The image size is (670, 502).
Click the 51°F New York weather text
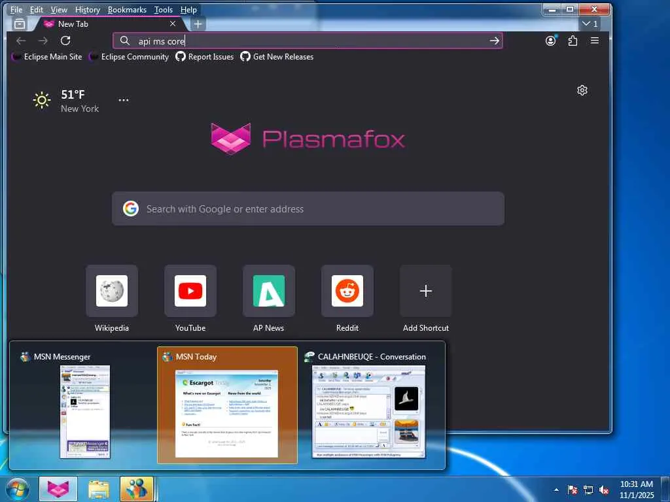pyautogui.click(x=79, y=101)
